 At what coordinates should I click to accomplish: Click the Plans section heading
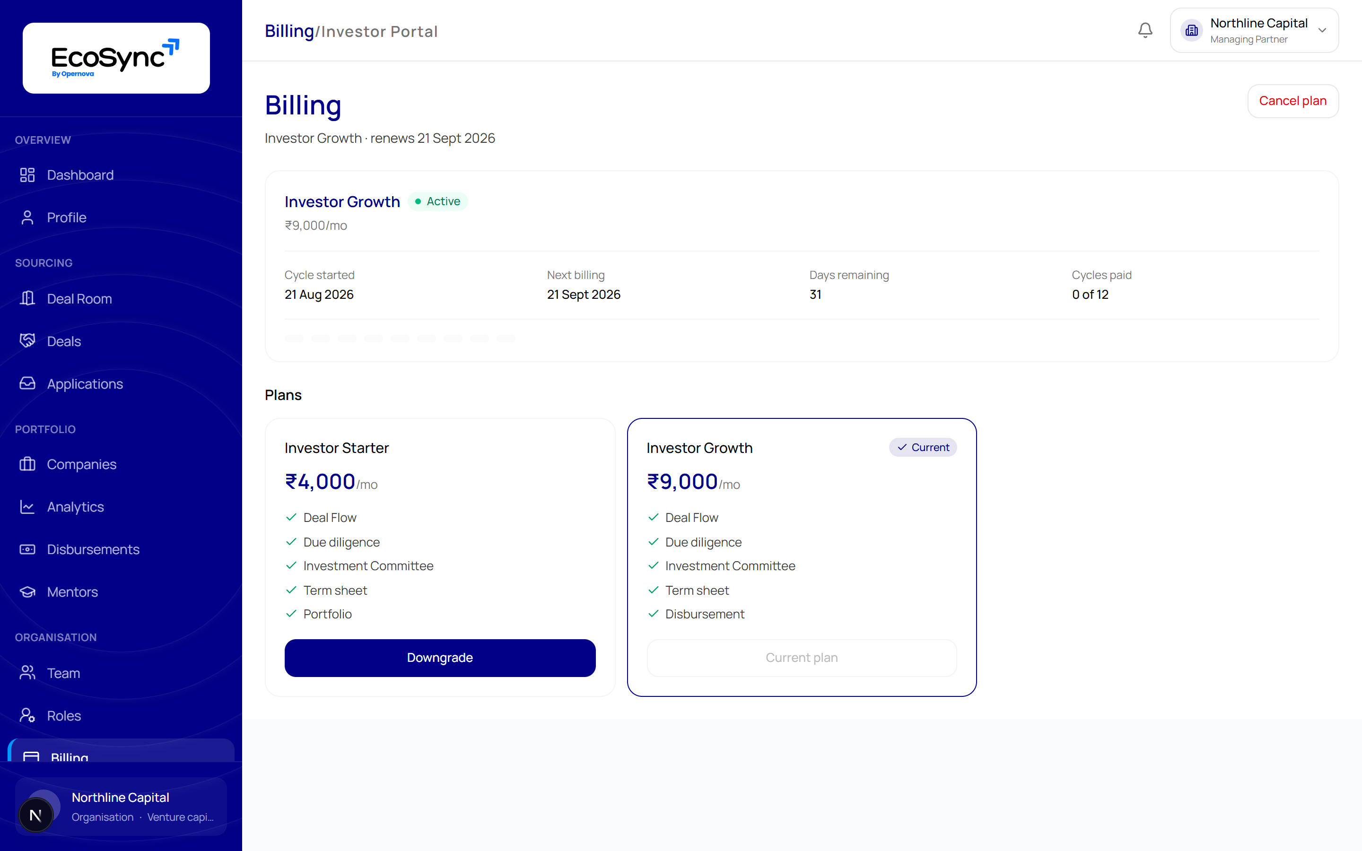[x=283, y=395]
